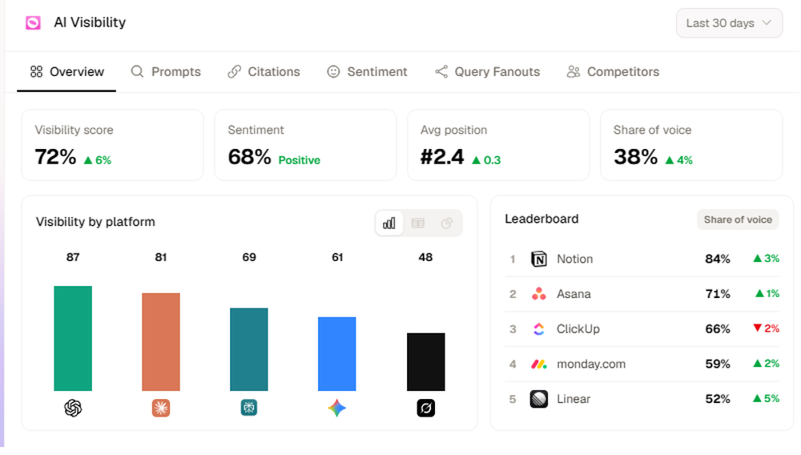Click the Competitors tab people icon

574,72
